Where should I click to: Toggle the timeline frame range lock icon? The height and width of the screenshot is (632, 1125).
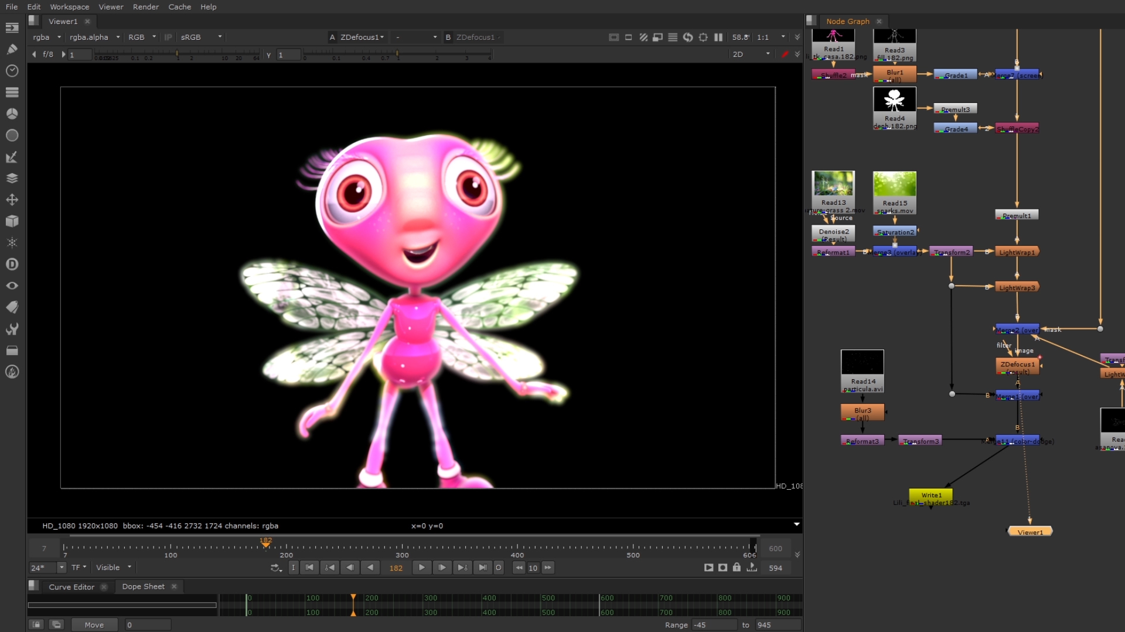click(x=737, y=568)
